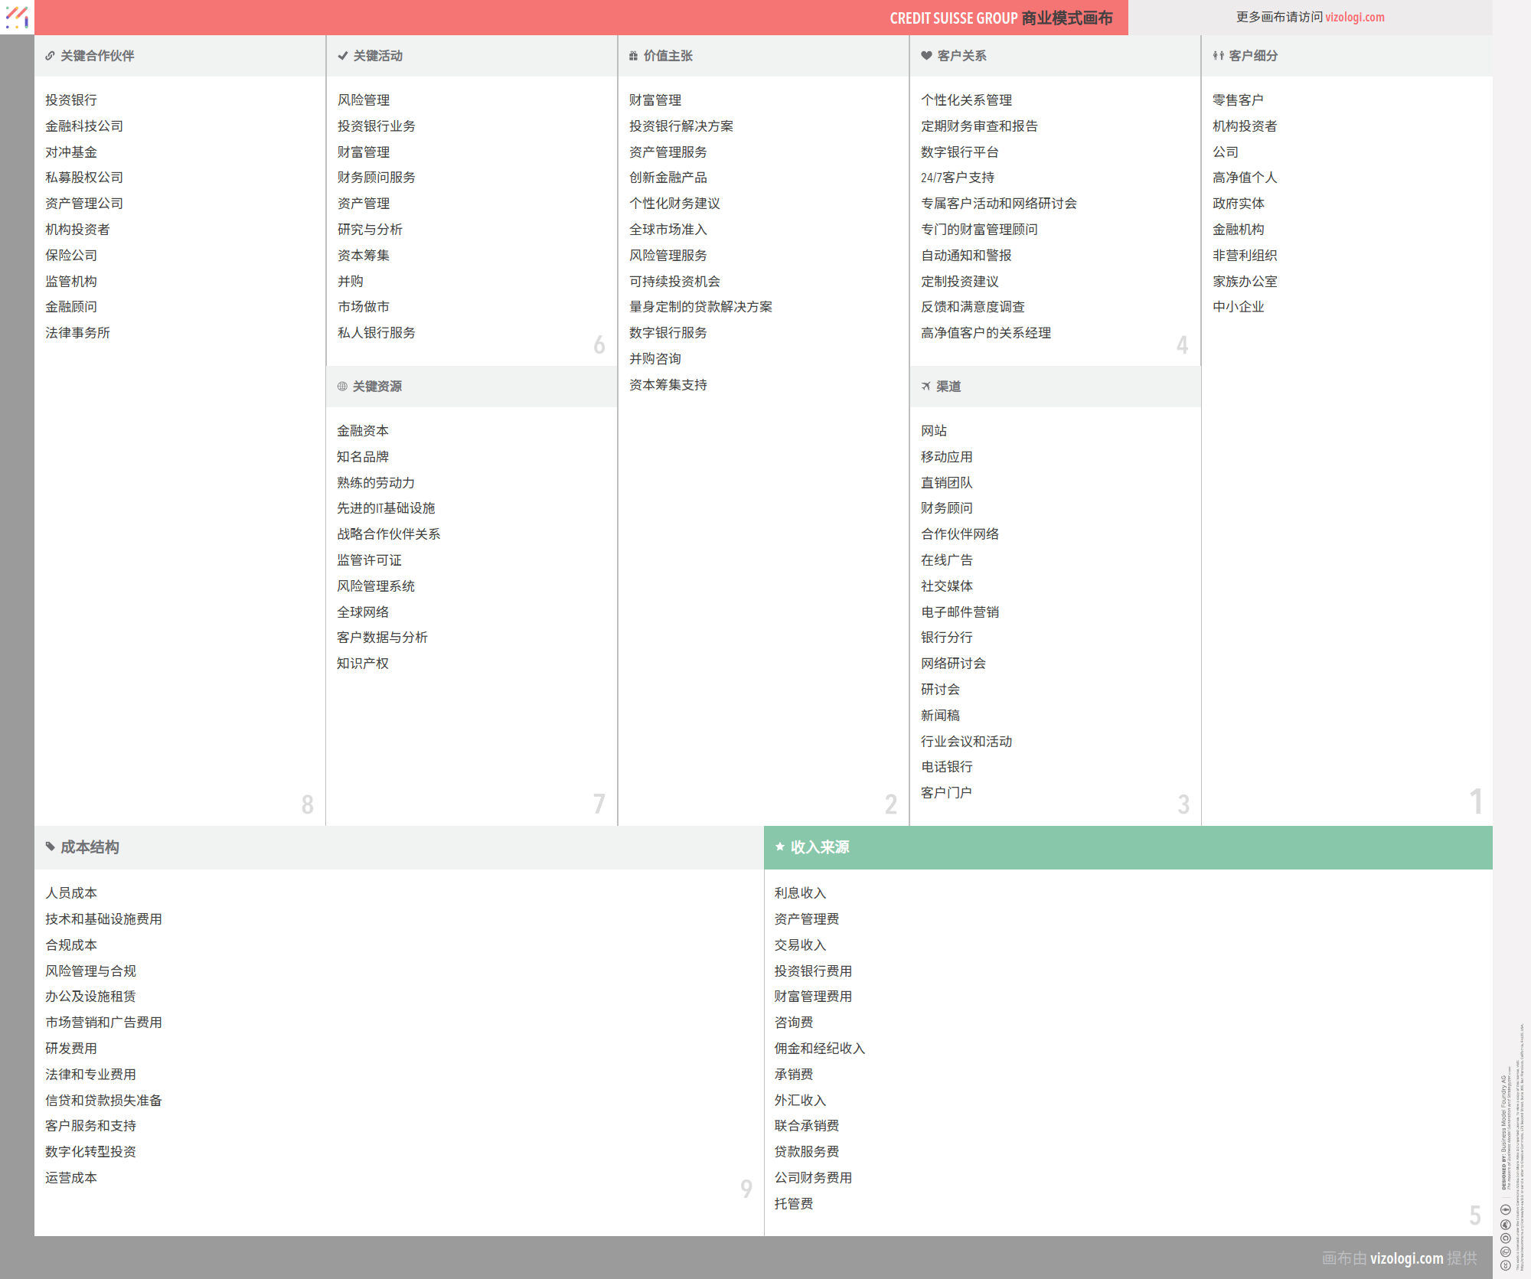
Task: Click the people icon beside 客户细分
Action: coord(1218,56)
